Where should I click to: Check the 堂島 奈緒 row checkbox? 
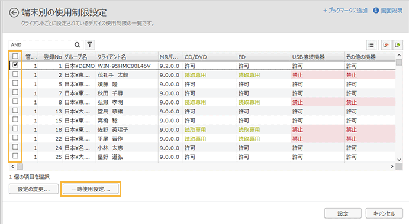tap(15, 111)
